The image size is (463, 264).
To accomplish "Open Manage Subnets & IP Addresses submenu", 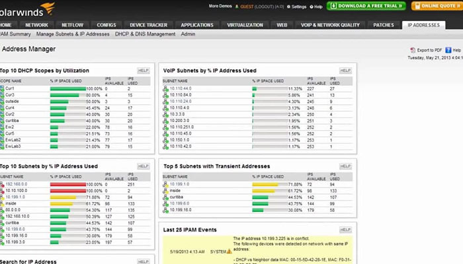I will [73, 34].
